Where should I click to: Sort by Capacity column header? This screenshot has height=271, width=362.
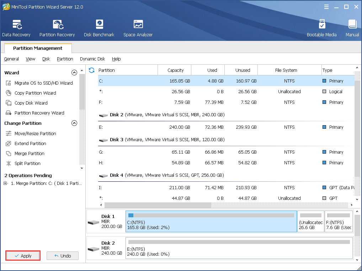coord(175,70)
